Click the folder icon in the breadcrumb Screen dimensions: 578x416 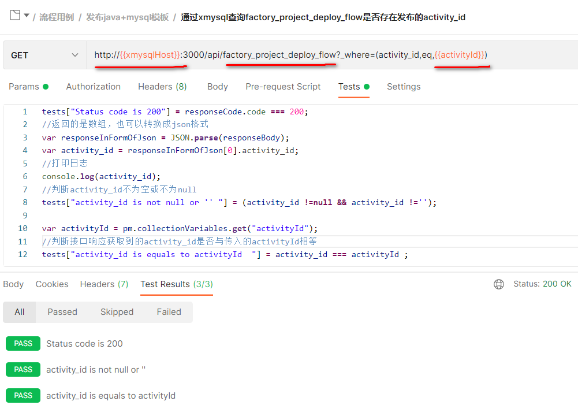pyautogui.click(x=15, y=16)
